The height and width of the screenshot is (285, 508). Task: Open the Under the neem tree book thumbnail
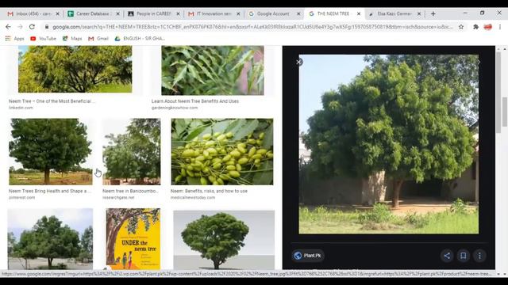[x=133, y=239]
